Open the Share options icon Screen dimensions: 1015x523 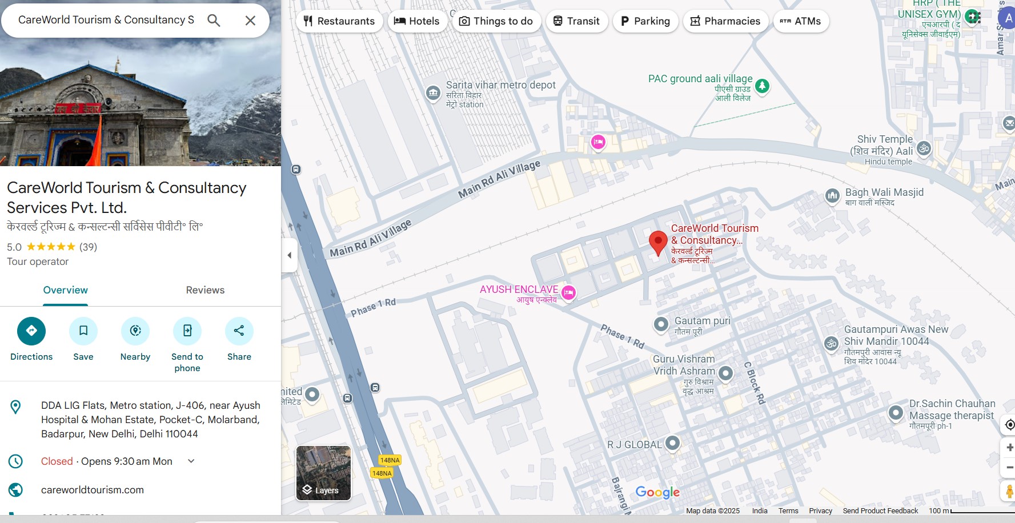click(x=238, y=331)
